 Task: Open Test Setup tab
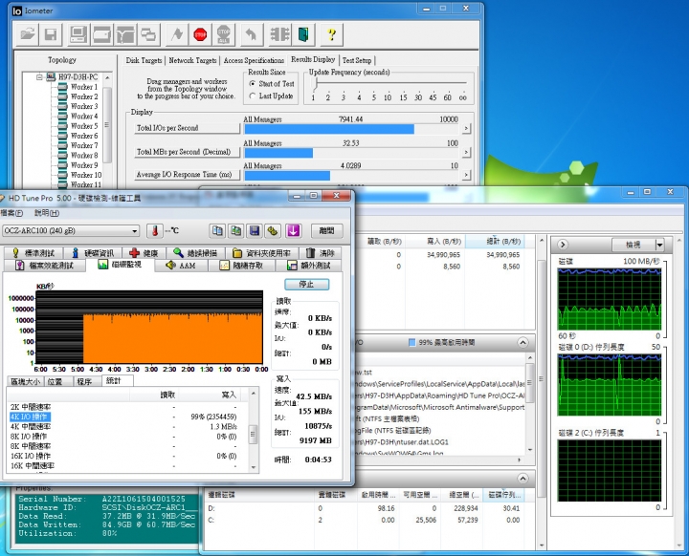357,60
